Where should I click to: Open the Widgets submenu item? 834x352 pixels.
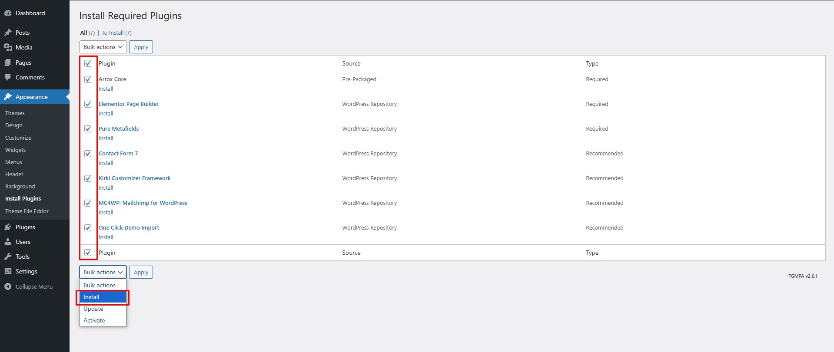click(16, 150)
